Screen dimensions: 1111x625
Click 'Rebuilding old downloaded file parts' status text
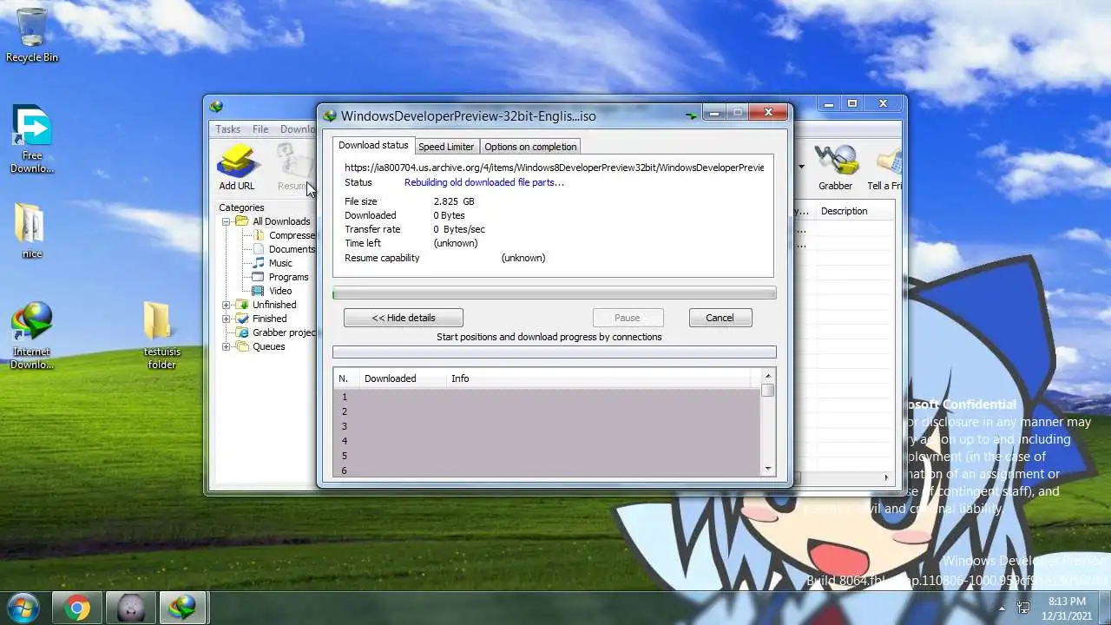coord(484,182)
